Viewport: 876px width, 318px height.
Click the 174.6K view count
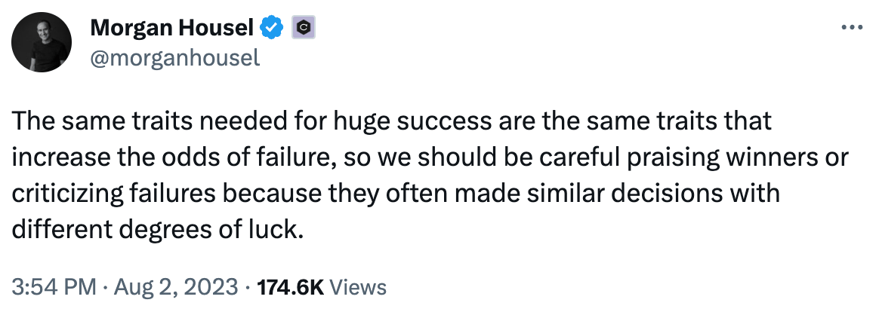(x=290, y=287)
